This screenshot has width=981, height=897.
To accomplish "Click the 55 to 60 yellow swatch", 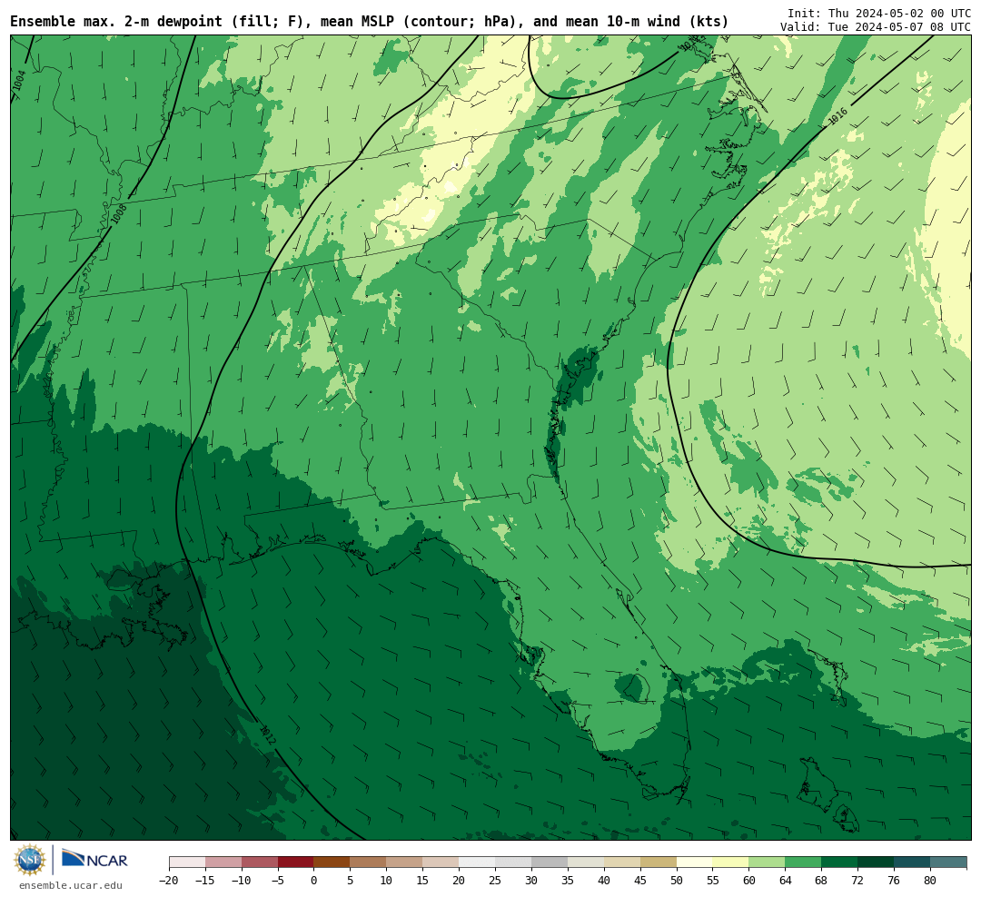I will point(731,862).
